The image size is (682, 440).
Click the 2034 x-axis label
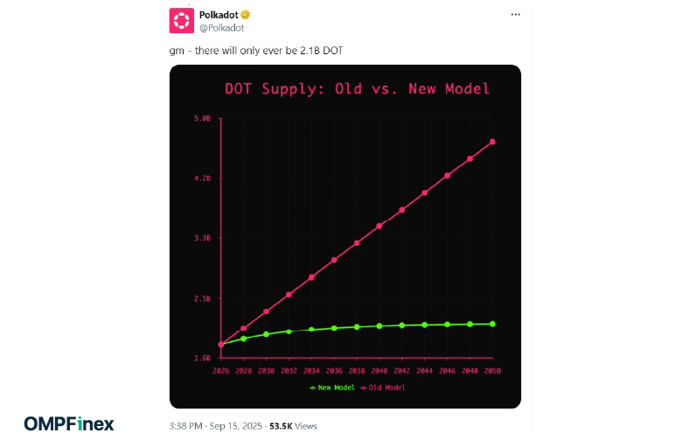[x=311, y=371]
